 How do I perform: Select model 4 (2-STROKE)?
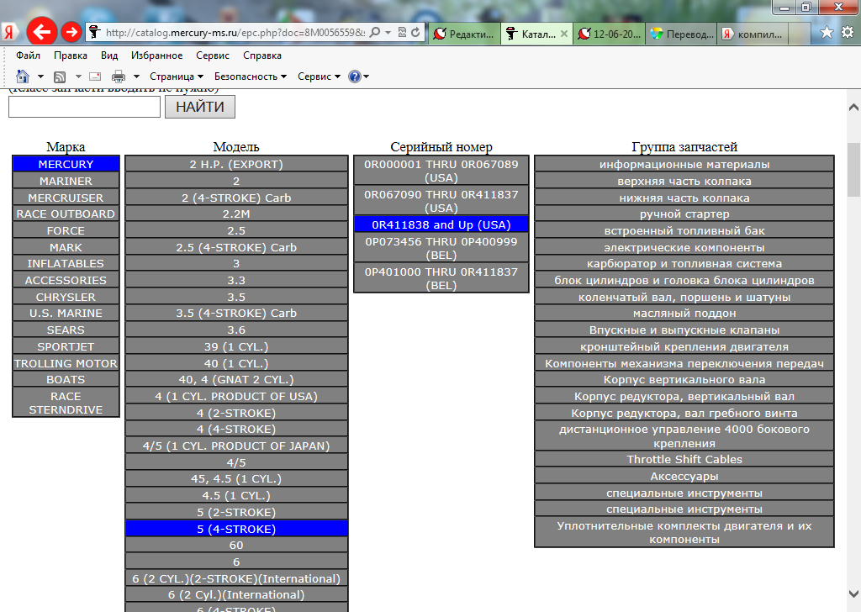[x=236, y=413]
